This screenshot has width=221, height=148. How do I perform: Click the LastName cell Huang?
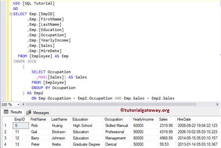click(x=60, y=126)
